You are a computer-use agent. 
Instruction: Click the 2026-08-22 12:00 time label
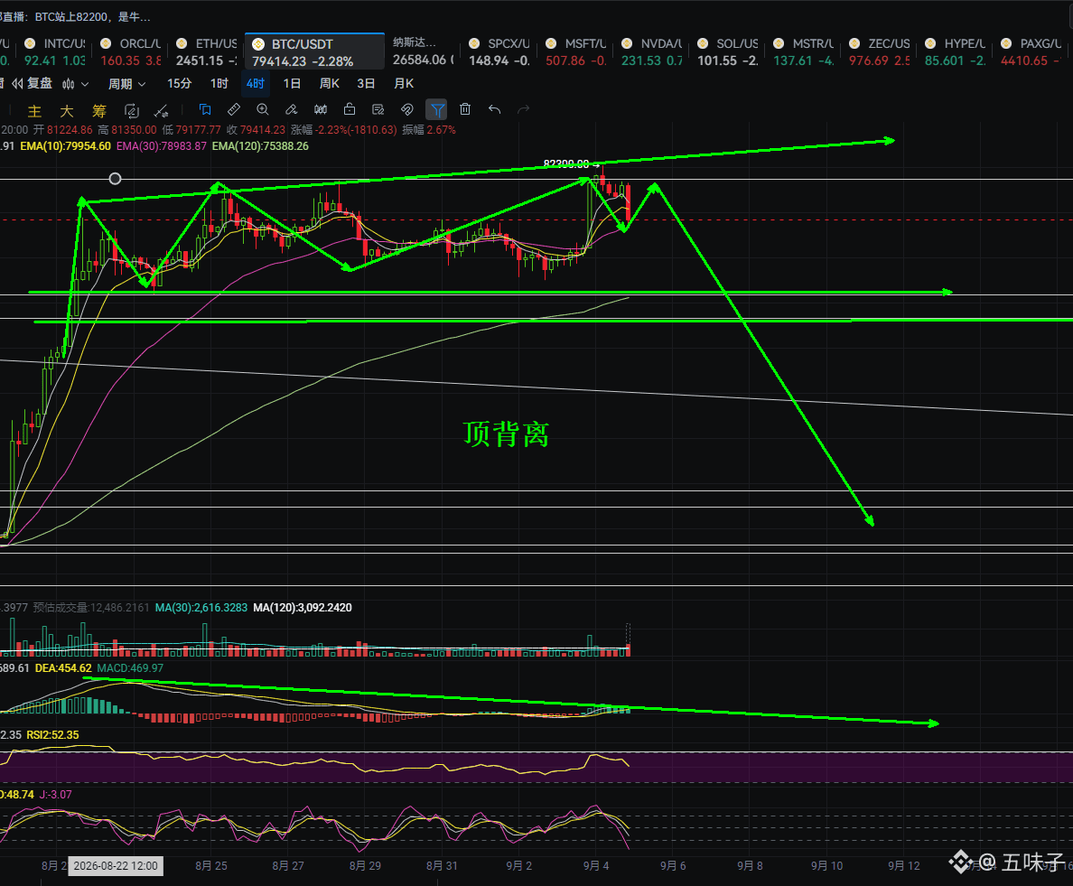116,865
